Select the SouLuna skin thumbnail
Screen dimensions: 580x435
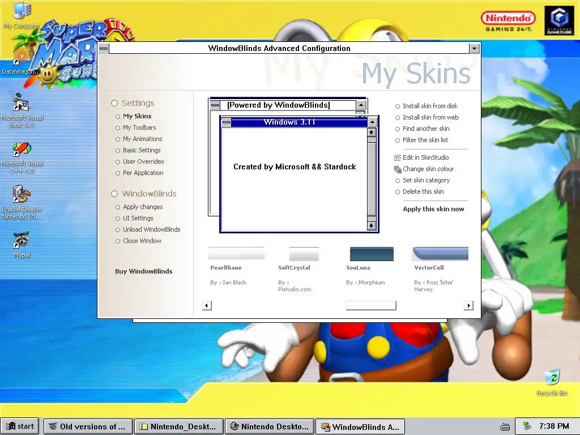372,254
